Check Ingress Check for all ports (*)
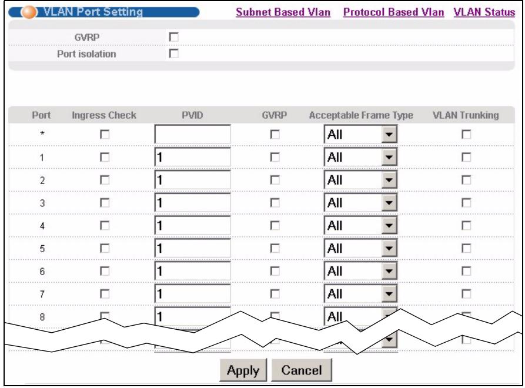 coord(105,134)
